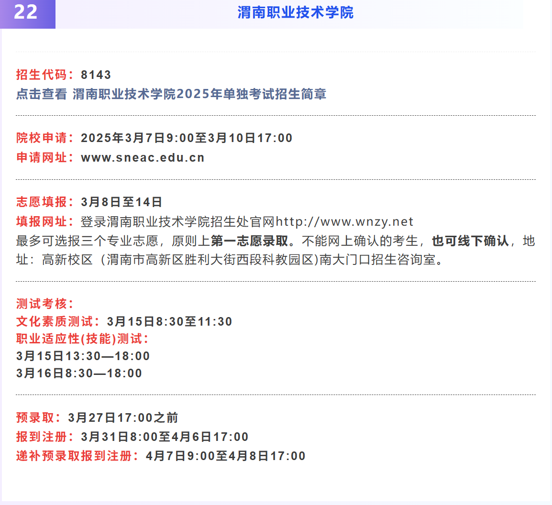Select the number 22 badge
Viewport: 552px width, 505px height.
tap(27, 13)
